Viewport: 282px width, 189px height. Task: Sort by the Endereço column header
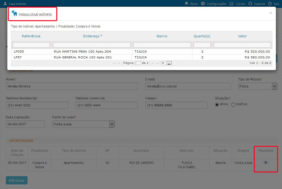click(x=92, y=36)
